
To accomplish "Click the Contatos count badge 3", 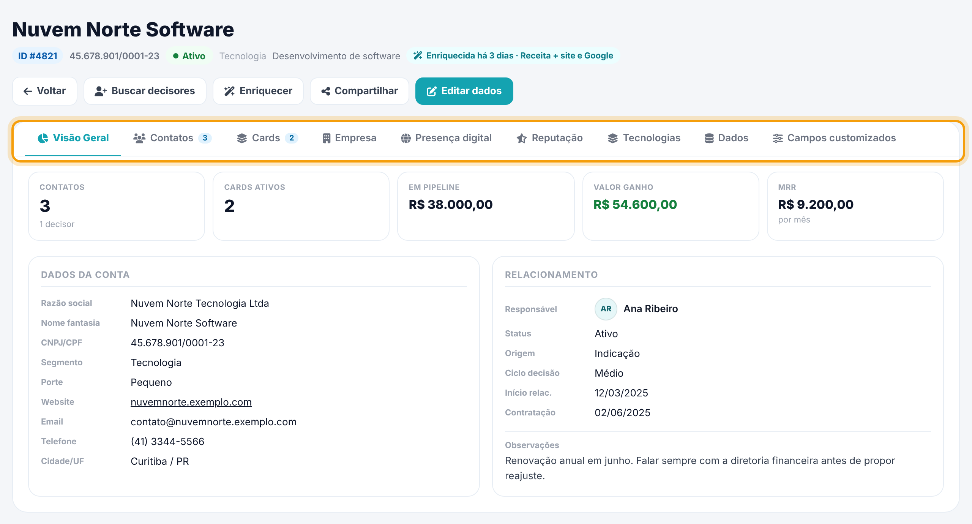I will (205, 138).
